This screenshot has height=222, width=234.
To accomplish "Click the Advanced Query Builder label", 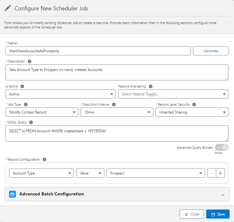I will (195, 148).
